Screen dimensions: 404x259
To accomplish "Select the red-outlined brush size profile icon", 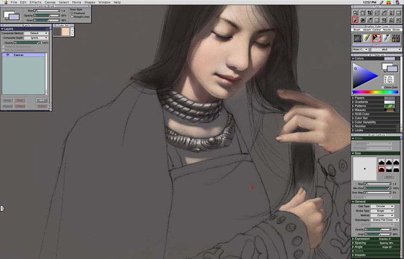I will (381, 169).
